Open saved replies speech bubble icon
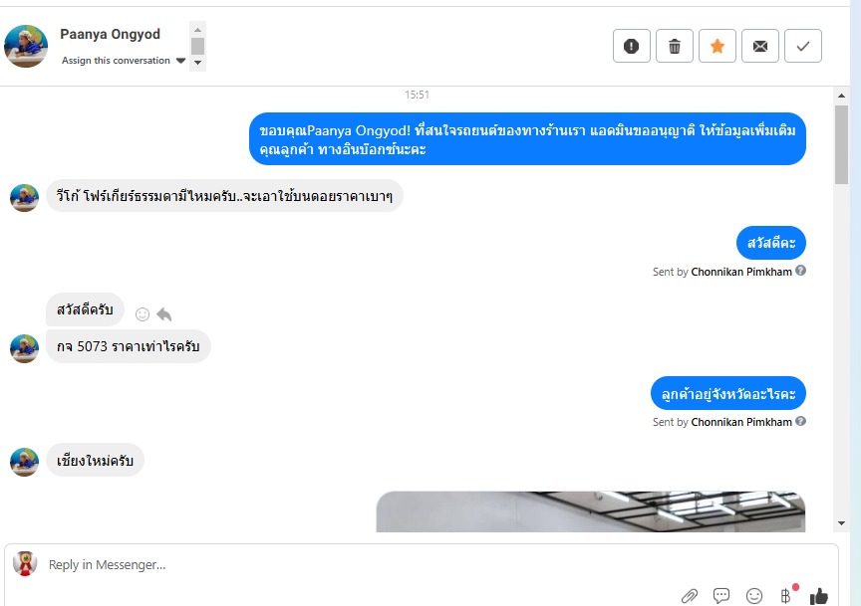The height and width of the screenshot is (606, 861). (x=720, y=596)
